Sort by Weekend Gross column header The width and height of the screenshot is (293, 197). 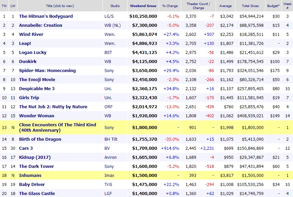click(x=143, y=6)
